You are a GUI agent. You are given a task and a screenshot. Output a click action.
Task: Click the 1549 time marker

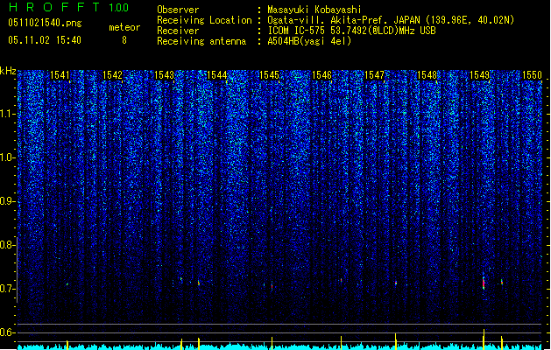click(479, 74)
